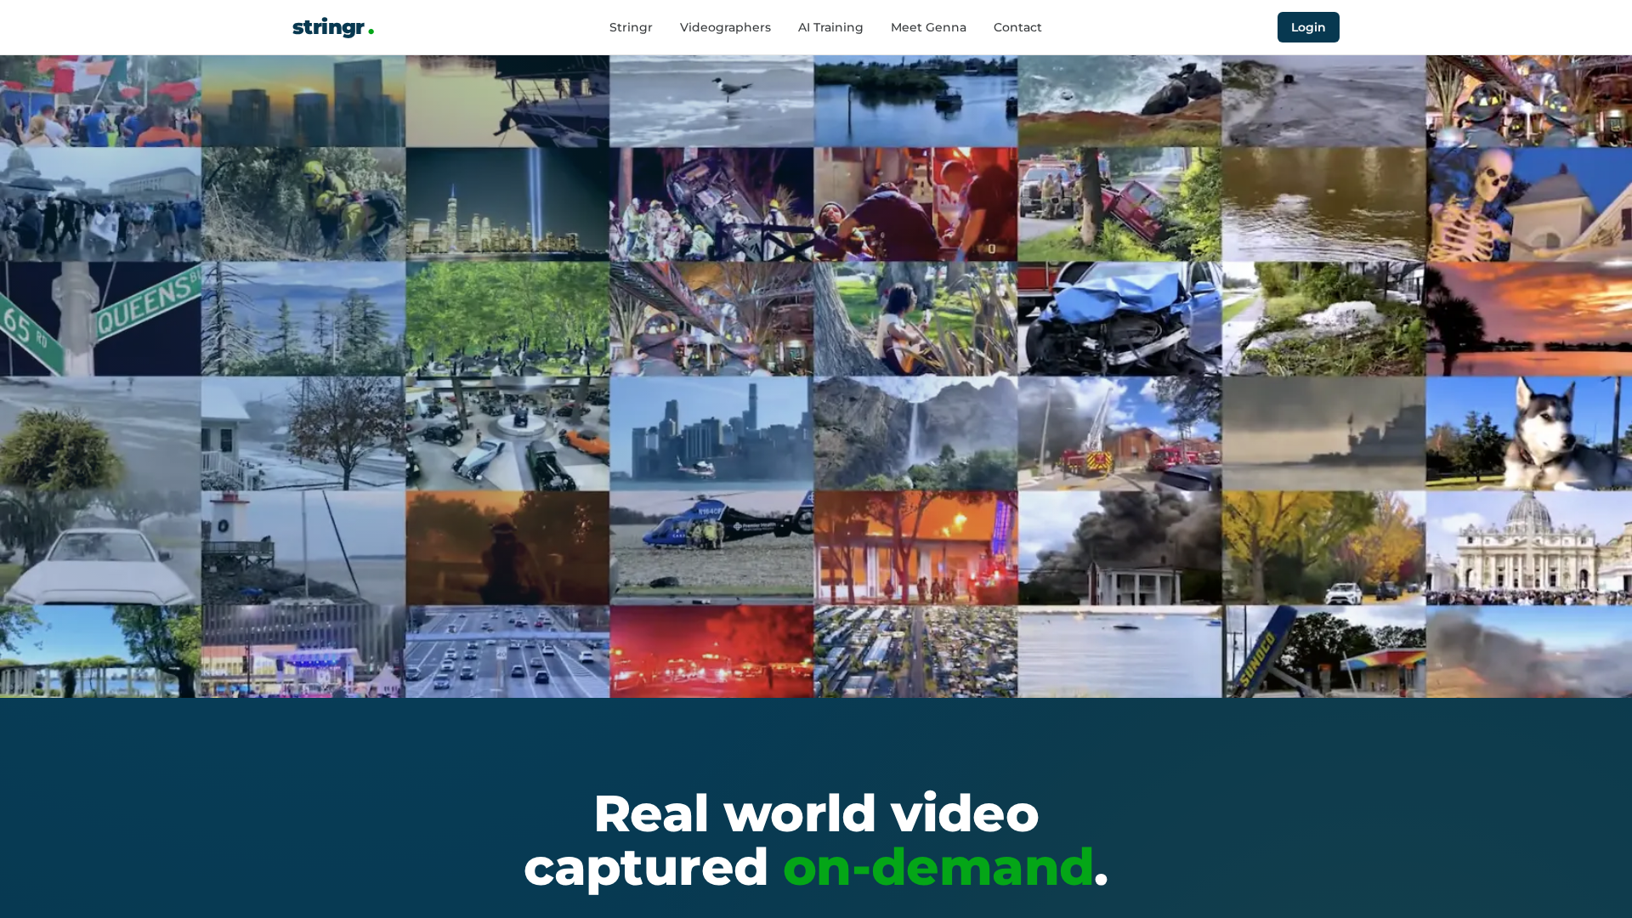Image resolution: width=1632 pixels, height=918 pixels.
Task: Open the crushed blue car thumbnail
Action: 1119,319
